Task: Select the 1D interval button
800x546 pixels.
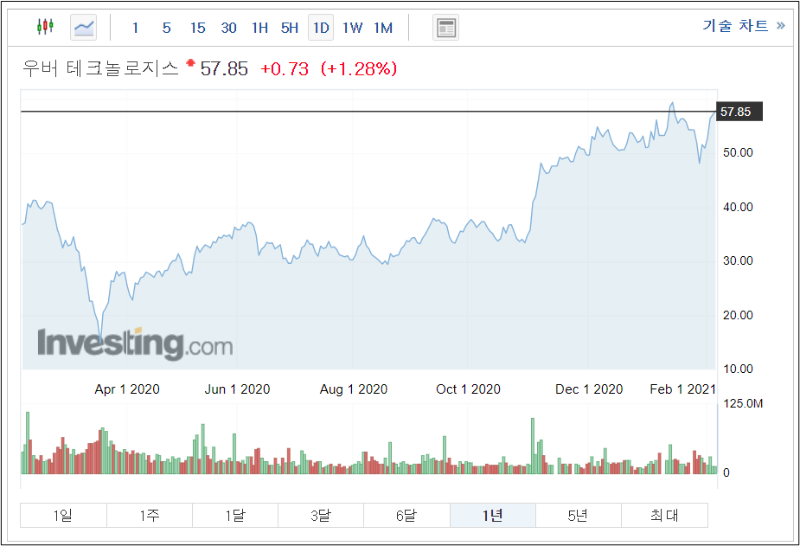Action: (x=321, y=28)
